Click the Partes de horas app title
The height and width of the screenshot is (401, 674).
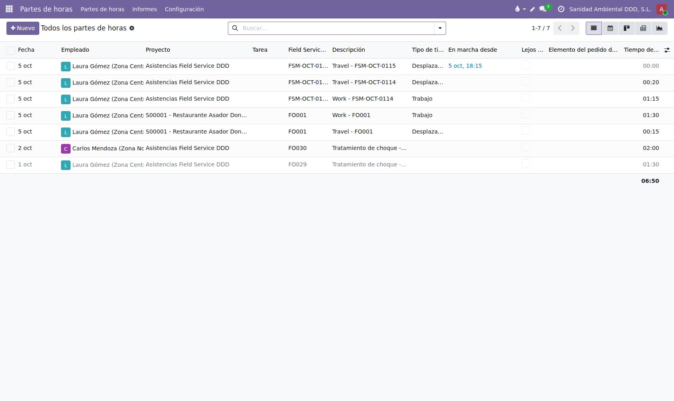pyautogui.click(x=46, y=9)
